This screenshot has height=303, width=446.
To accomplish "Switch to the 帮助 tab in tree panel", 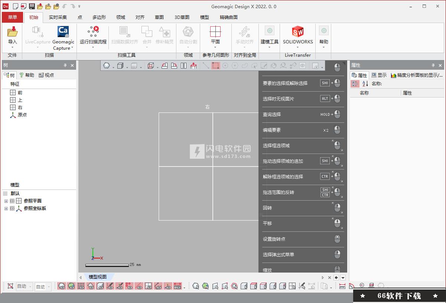I will click(x=27, y=75).
